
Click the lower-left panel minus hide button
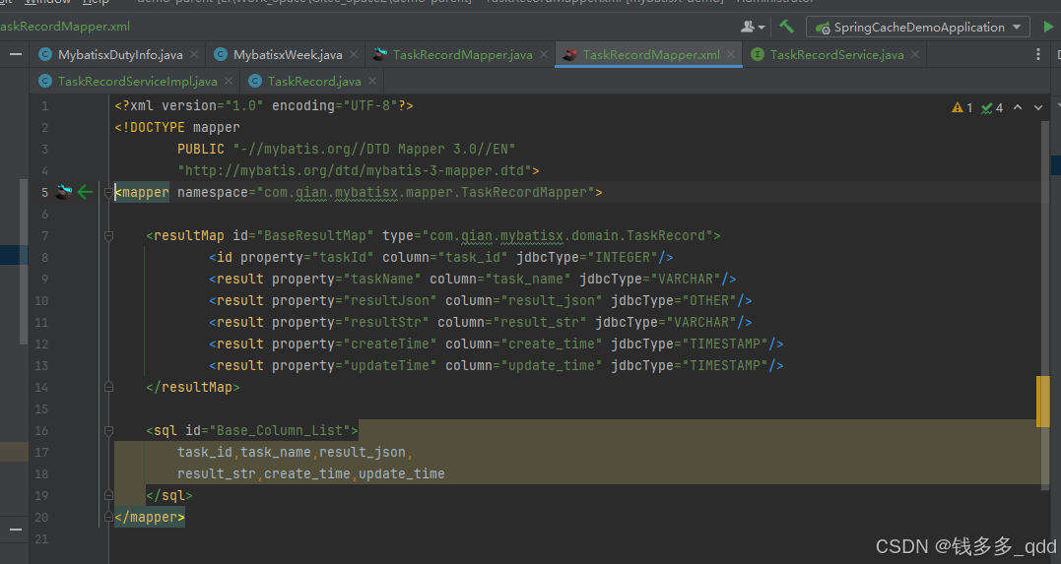pyautogui.click(x=16, y=530)
